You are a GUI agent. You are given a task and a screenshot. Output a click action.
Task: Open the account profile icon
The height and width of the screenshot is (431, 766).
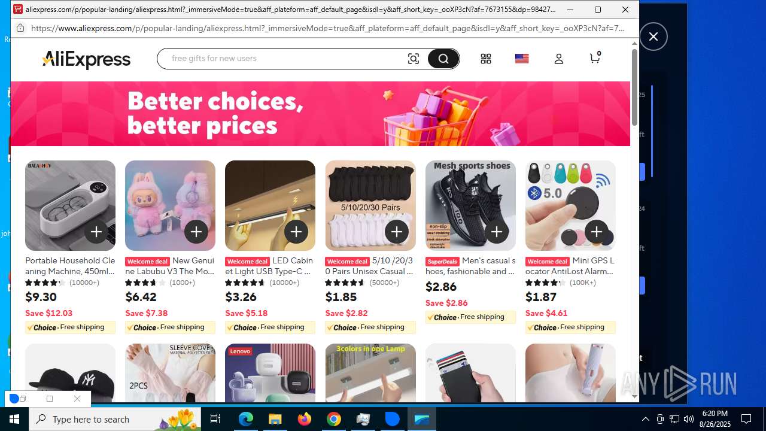559,59
